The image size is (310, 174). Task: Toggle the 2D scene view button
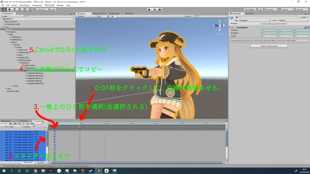tap(99, 16)
